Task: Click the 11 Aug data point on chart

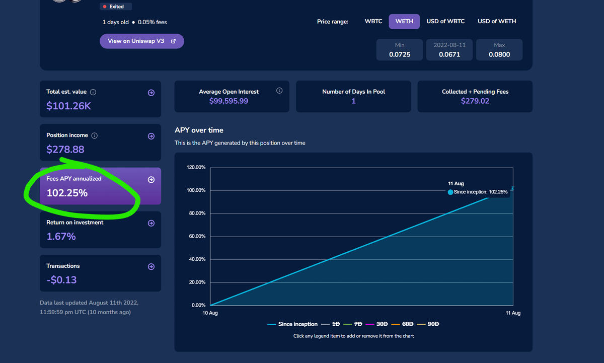Action: 512,188
